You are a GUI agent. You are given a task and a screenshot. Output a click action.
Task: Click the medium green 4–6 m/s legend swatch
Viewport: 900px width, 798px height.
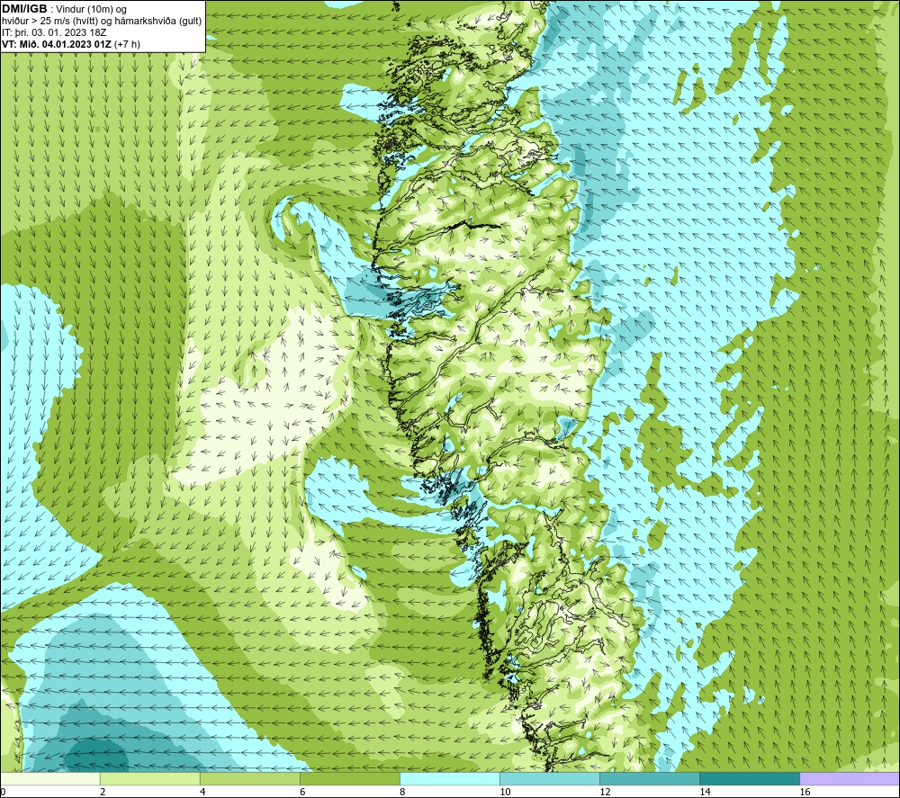click(x=249, y=778)
